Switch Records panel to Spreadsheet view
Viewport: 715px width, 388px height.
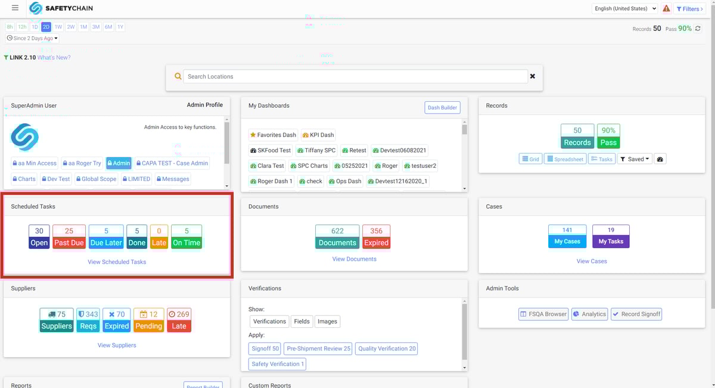point(564,158)
